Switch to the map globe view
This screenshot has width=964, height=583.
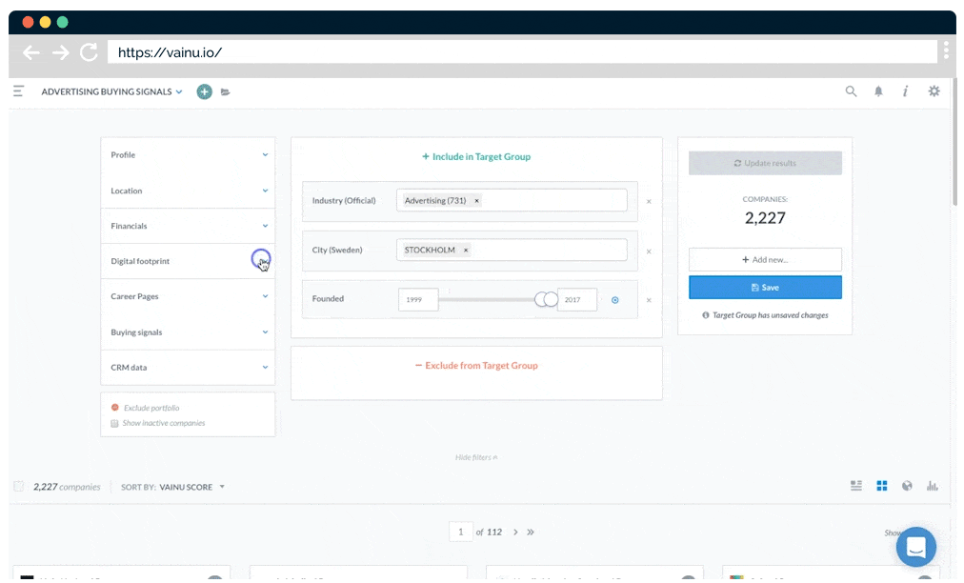tap(907, 486)
